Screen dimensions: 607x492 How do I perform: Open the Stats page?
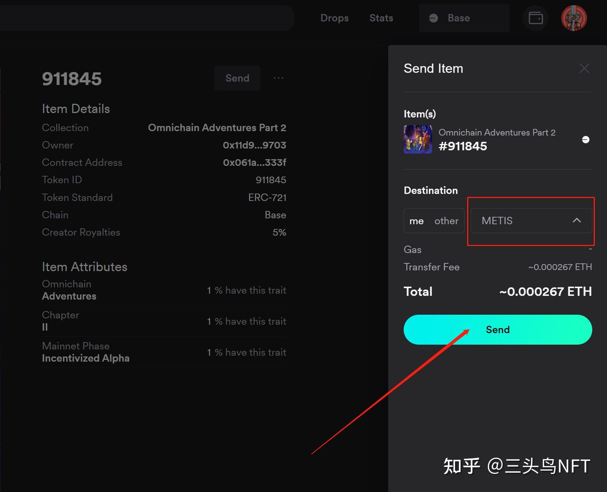pyautogui.click(x=381, y=18)
